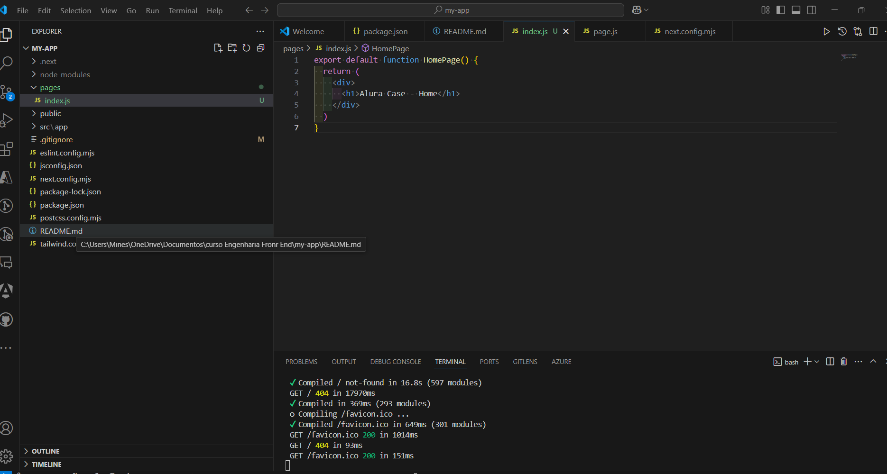The width and height of the screenshot is (887, 474).
Task: Open eslint.config.mjs in Explorer
Action: click(147, 153)
